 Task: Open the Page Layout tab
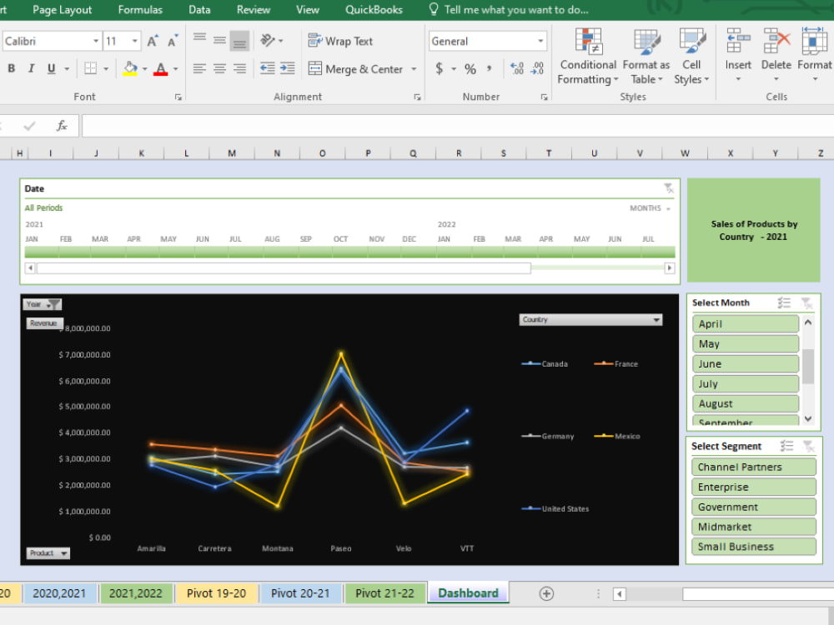pos(62,9)
